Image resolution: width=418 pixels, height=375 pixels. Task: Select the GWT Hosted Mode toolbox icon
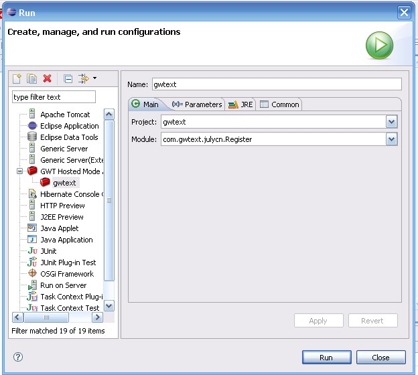32,171
